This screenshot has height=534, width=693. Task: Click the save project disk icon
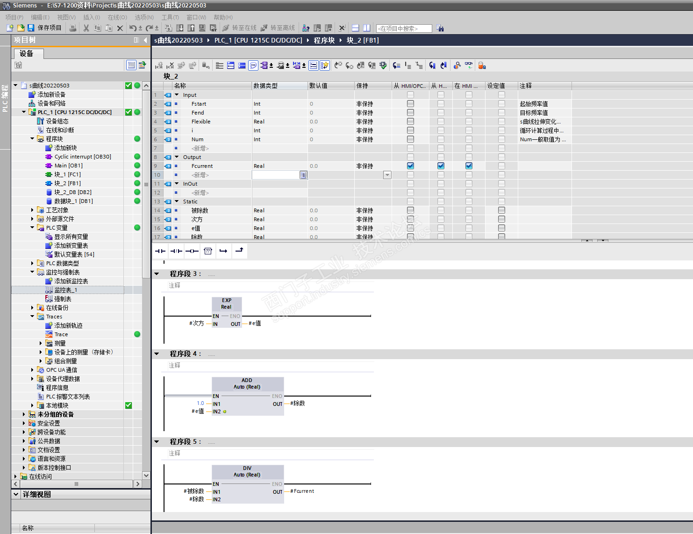click(31, 28)
